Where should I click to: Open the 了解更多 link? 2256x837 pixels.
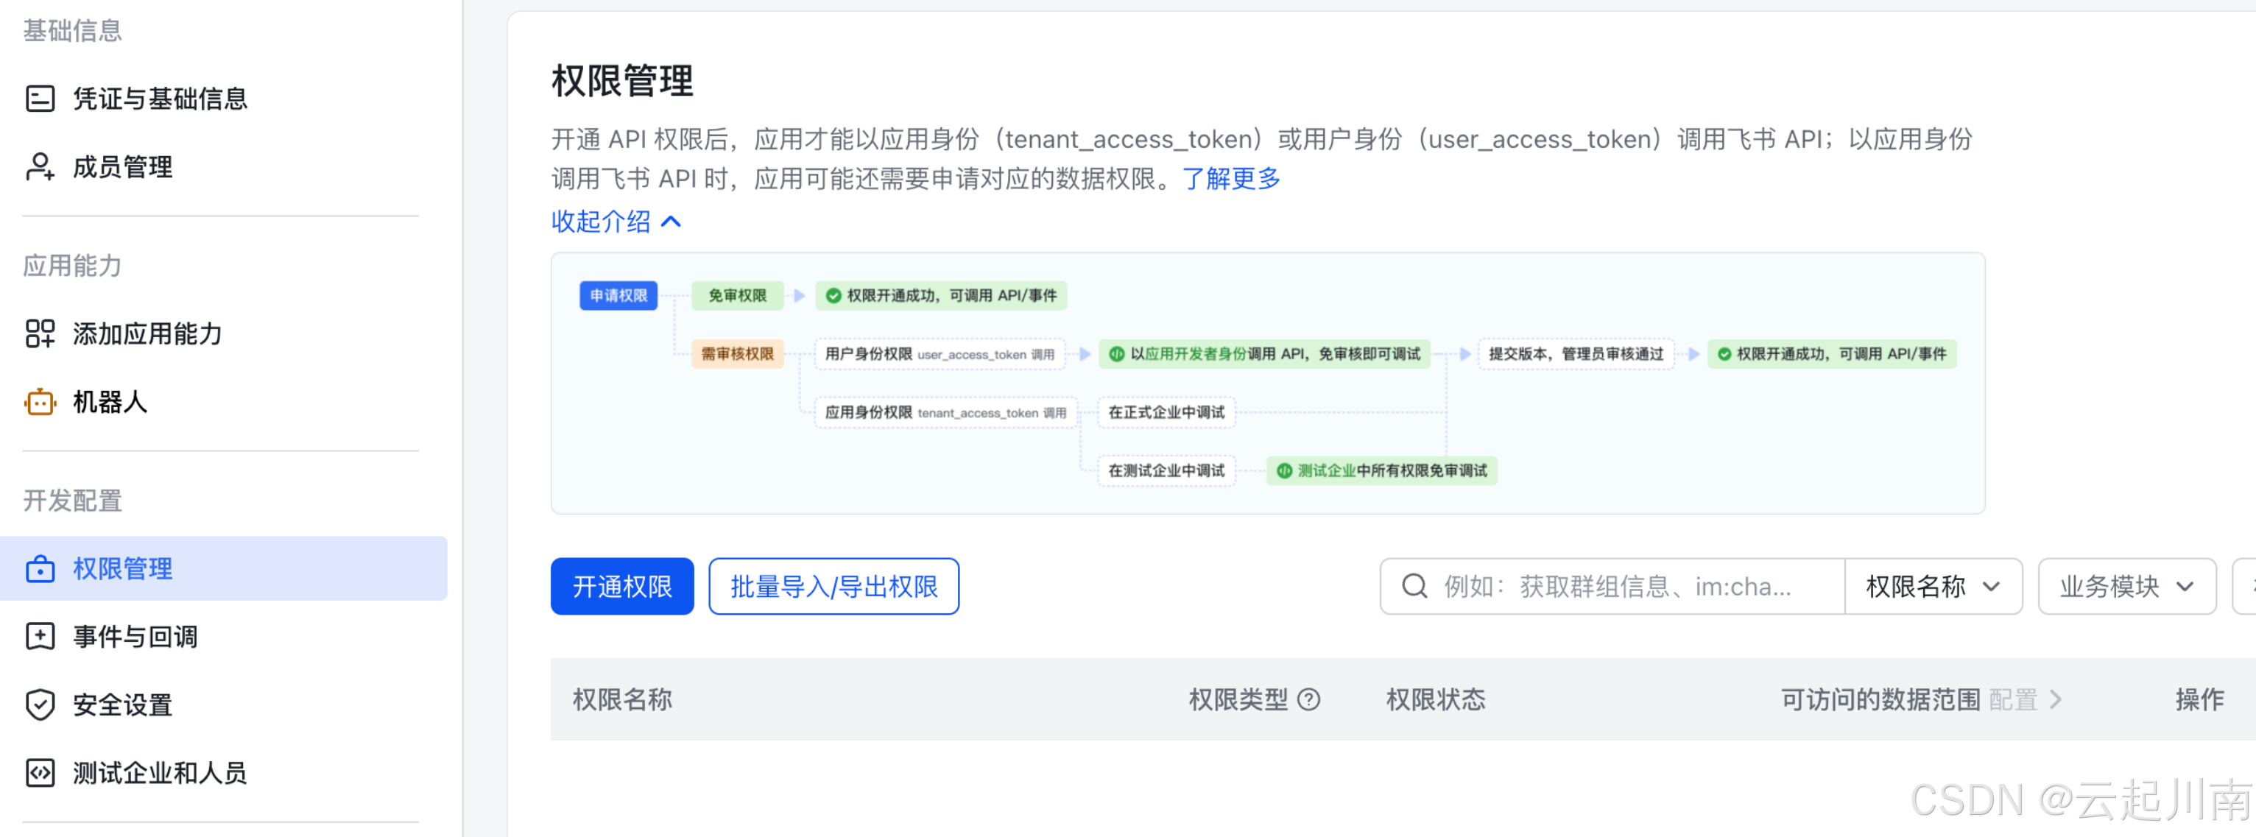click(1230, 179)
